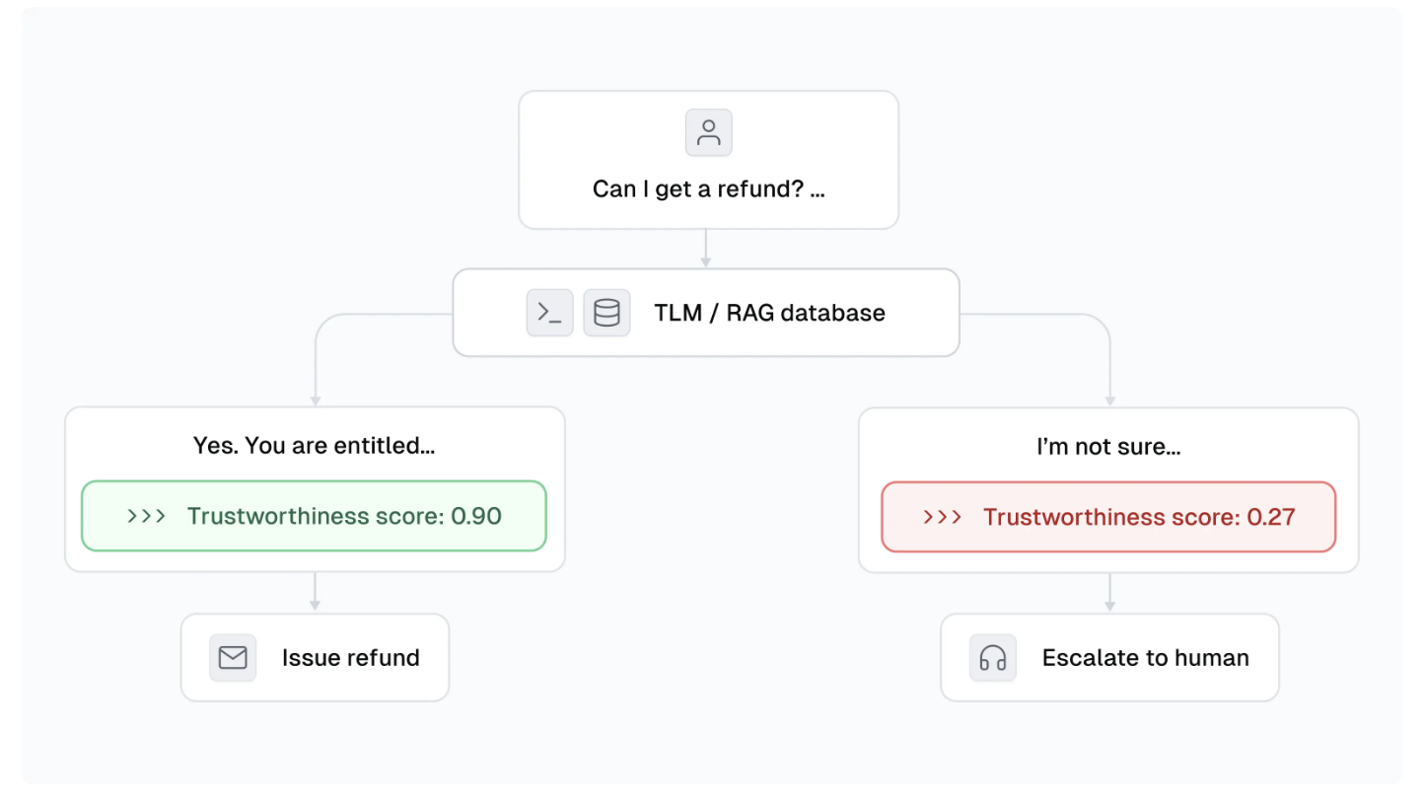Click the green triple-chevron before score 0.90

(146, 516)
